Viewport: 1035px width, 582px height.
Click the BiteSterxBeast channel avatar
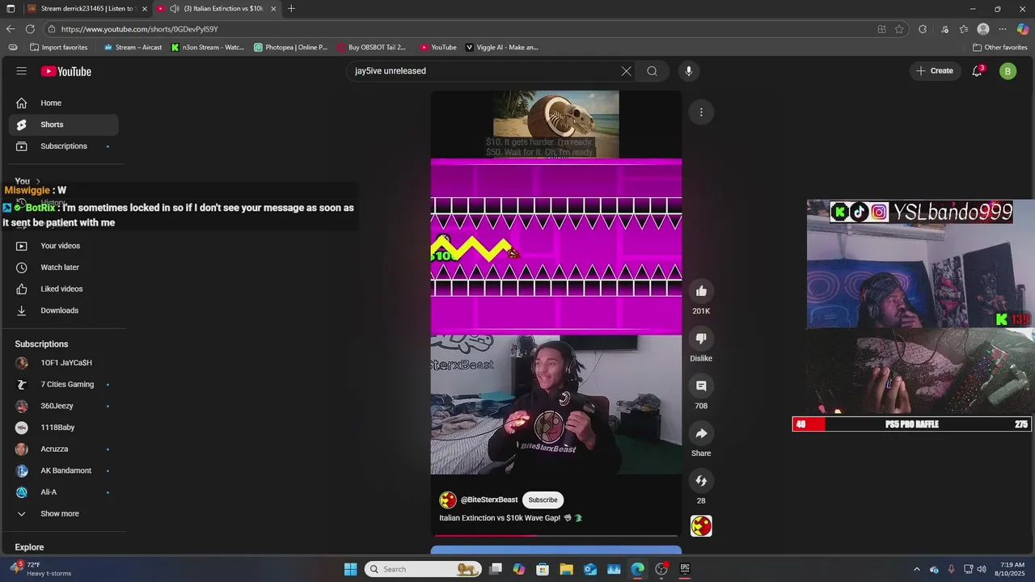pyautogui.click(x=448, y=500)
